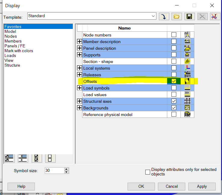
Task: Enable Node numbers checkbox
Action: click(x=174, y=35)
